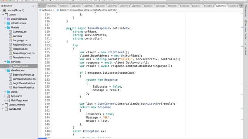Click the Lands (Group1) solution icon
This screenshot has width=248, height=139.
tap(4, 10)
